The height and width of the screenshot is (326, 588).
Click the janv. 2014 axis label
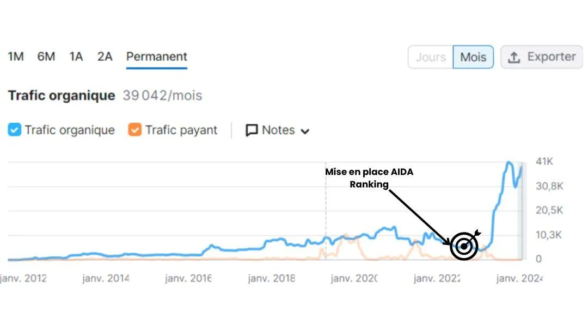point(106,279)
